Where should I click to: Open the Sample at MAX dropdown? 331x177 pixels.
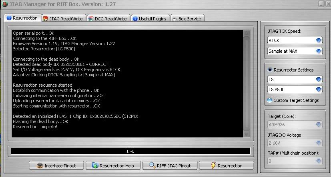(x=319, y=51)
